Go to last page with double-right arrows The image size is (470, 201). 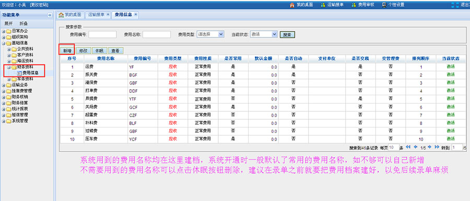[x=437, y=147]
